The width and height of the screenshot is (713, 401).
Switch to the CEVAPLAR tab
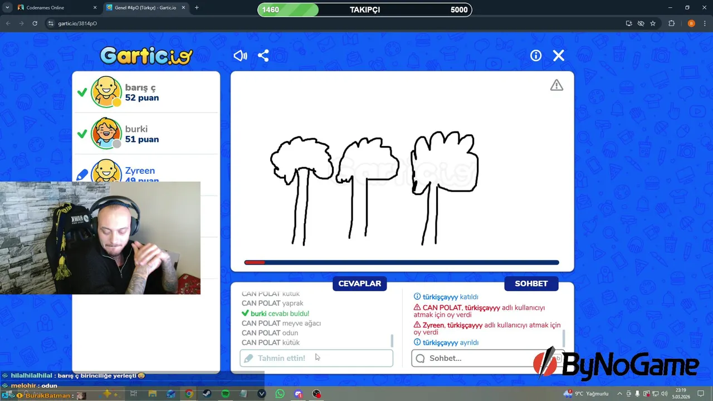tap(359, 283)
